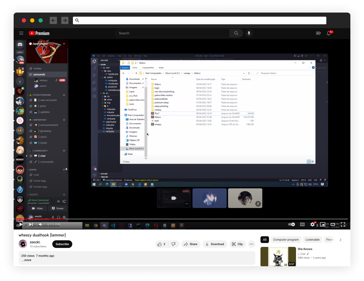Image resolution: width=364 pixels, height=281 pixels.
Task: Click the browser address bar field
Action: point(199,20)
